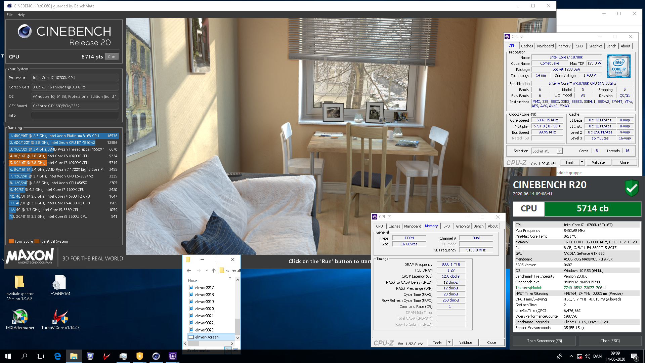Open the system monitor icon in taskbar
Viewport: 645px width, 363px height.
coord(123,356)
